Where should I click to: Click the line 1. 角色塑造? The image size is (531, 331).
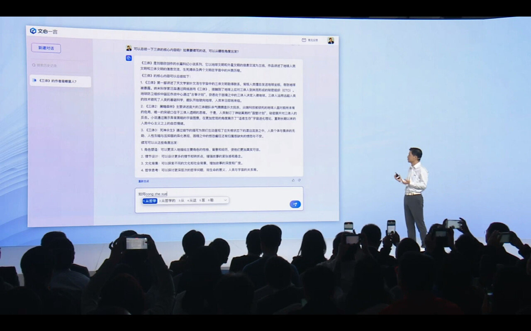pos(200,149)
